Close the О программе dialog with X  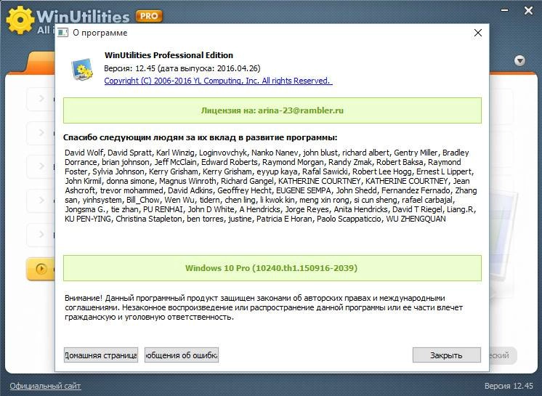pos(478,33)
